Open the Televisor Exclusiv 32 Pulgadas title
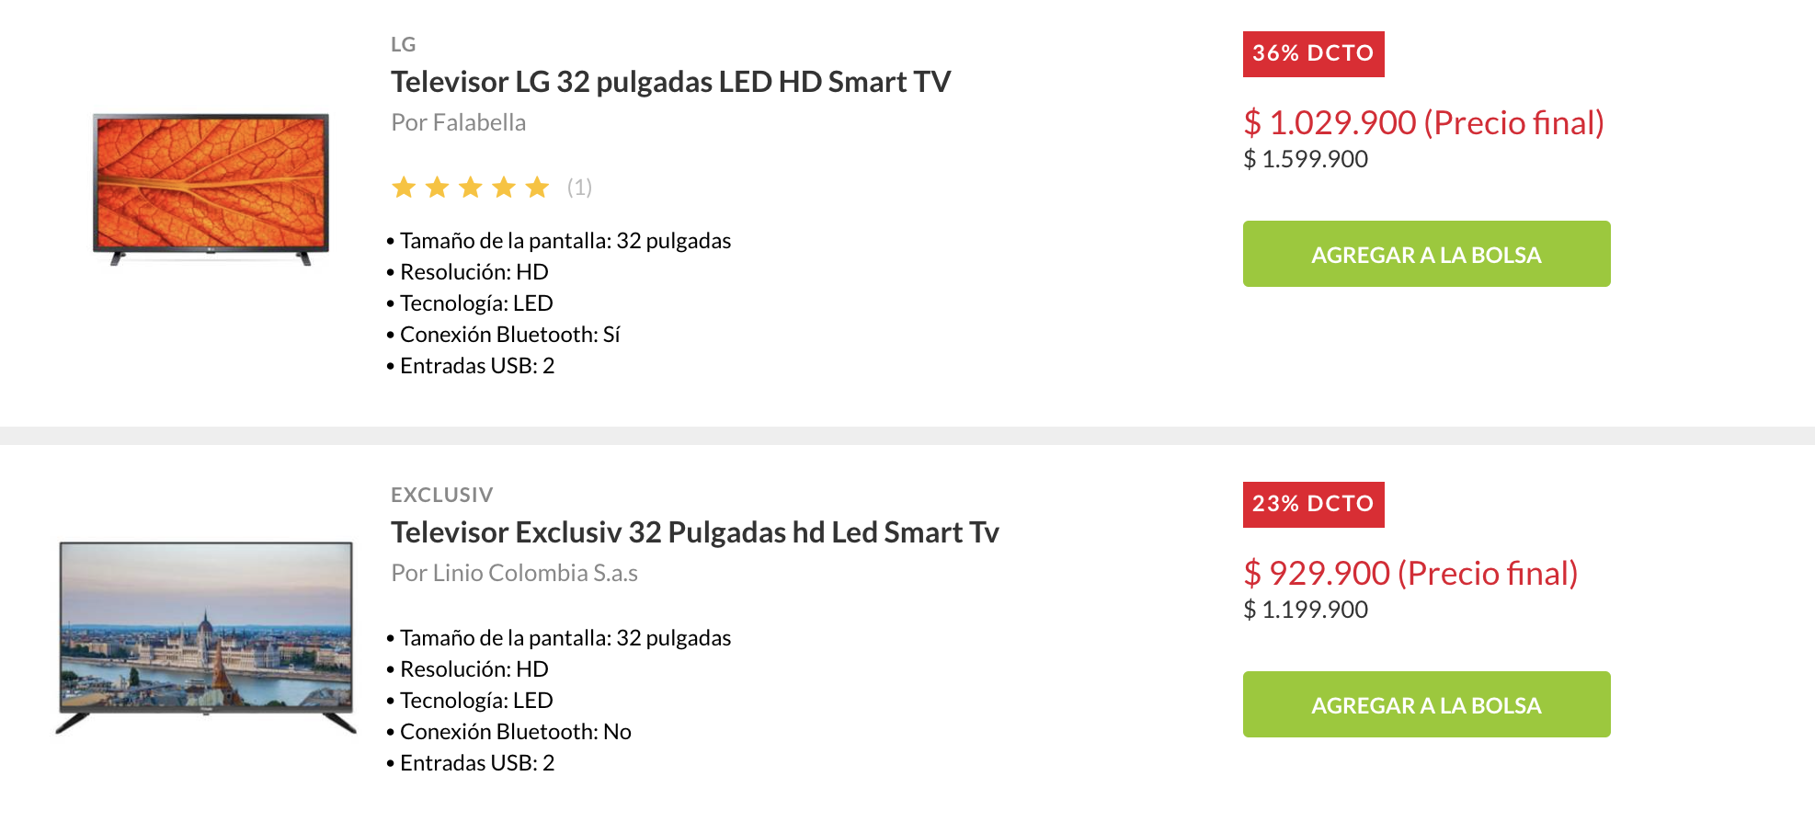Screen dimensions: 1815x822 tap(694, 532)
